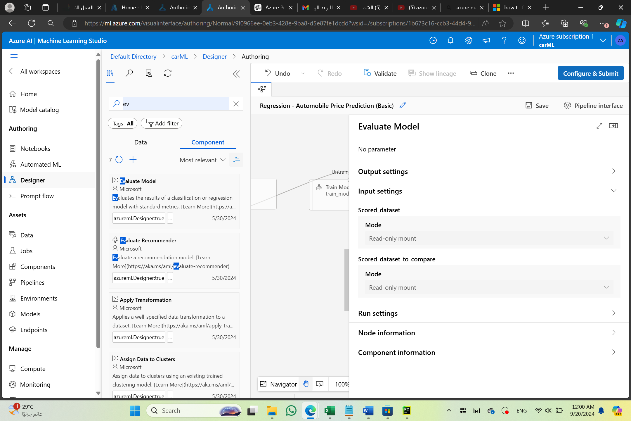The image size is (631, 421).
Task: Expand Evaluate Model panel to full view
Action: 599,126
